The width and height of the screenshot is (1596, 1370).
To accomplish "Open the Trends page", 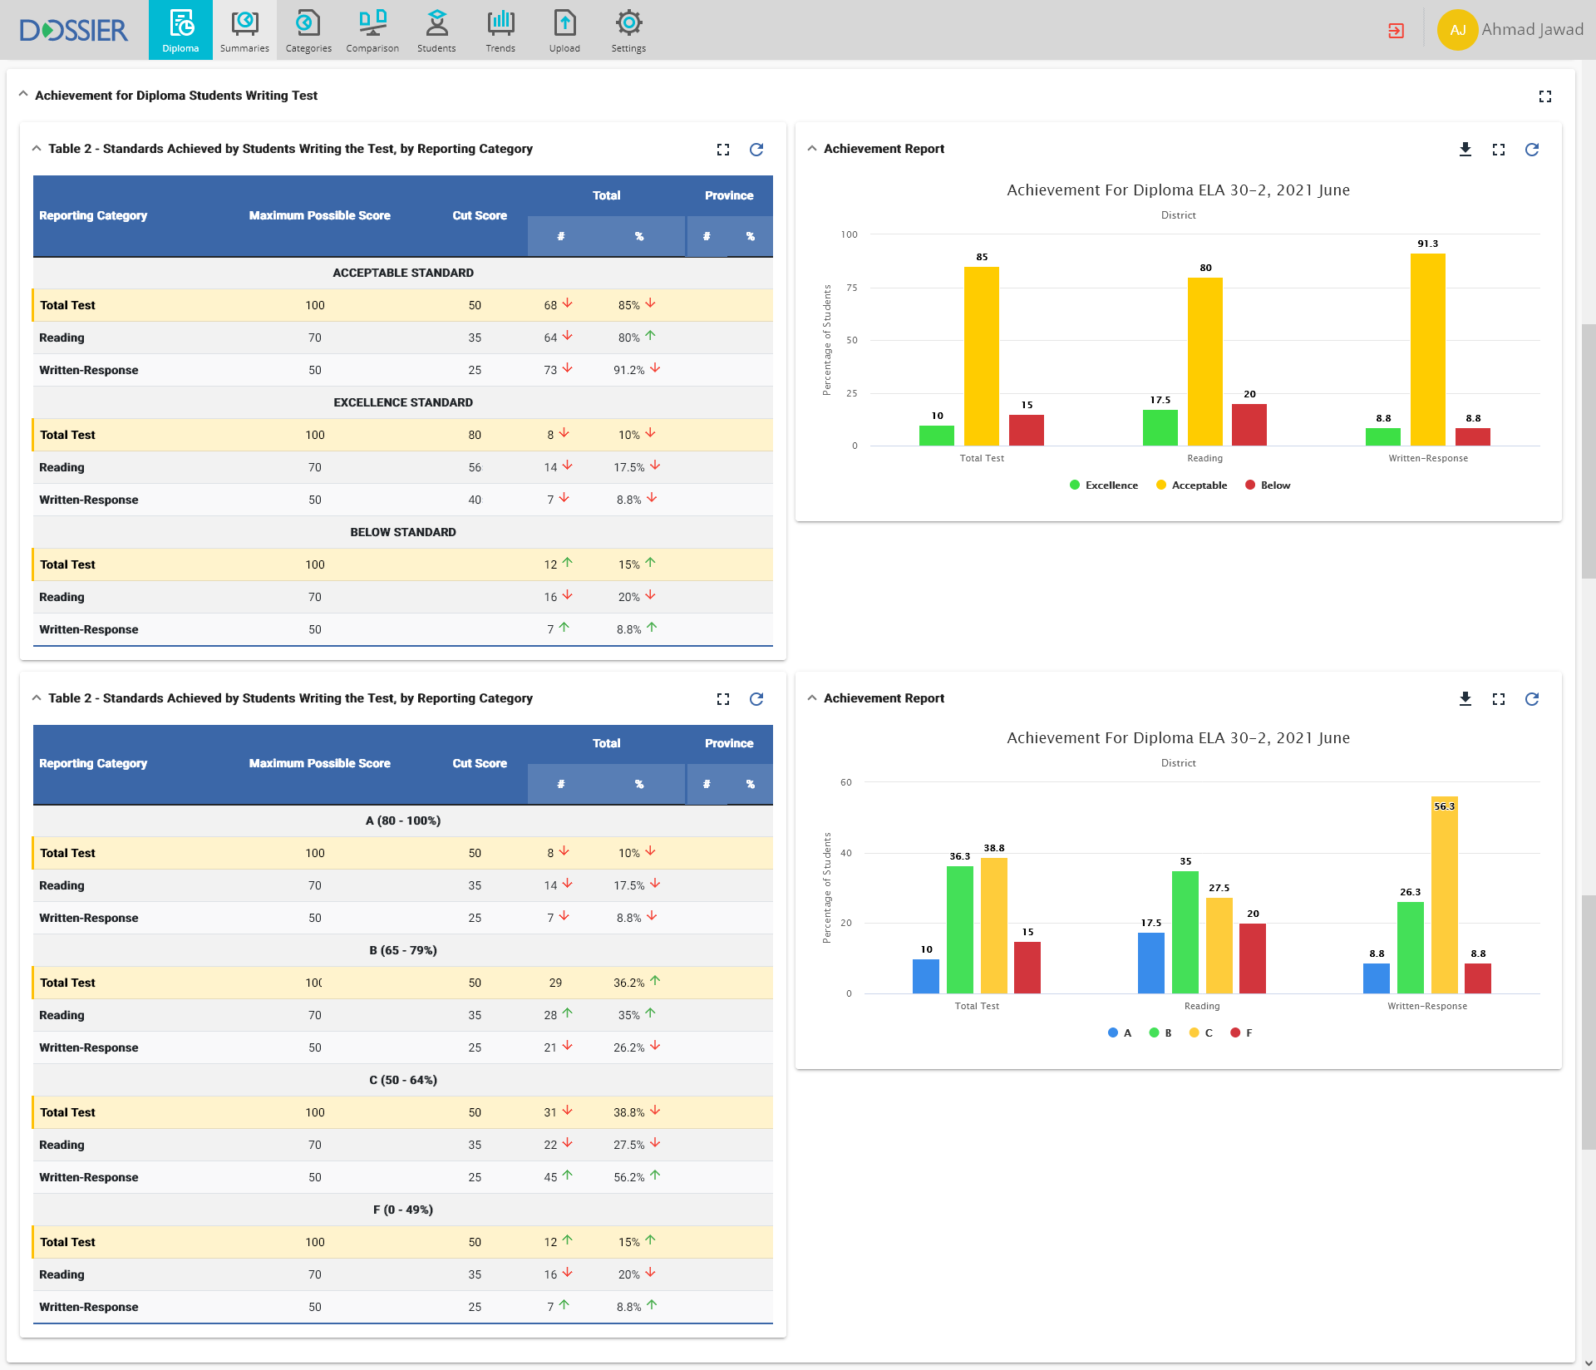I will pos(500,30).
